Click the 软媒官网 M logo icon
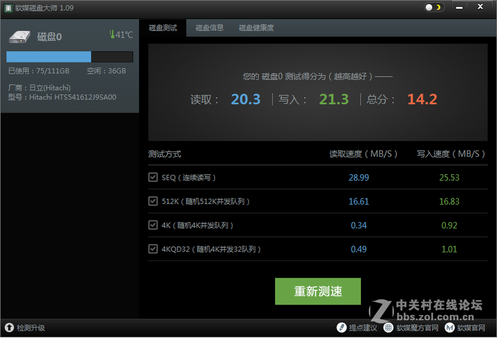 click(449, 327)
